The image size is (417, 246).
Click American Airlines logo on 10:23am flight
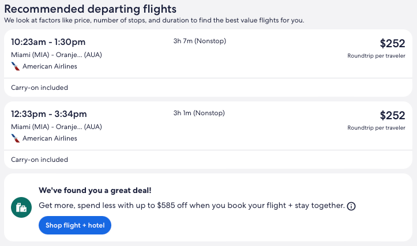click(16, 66)
